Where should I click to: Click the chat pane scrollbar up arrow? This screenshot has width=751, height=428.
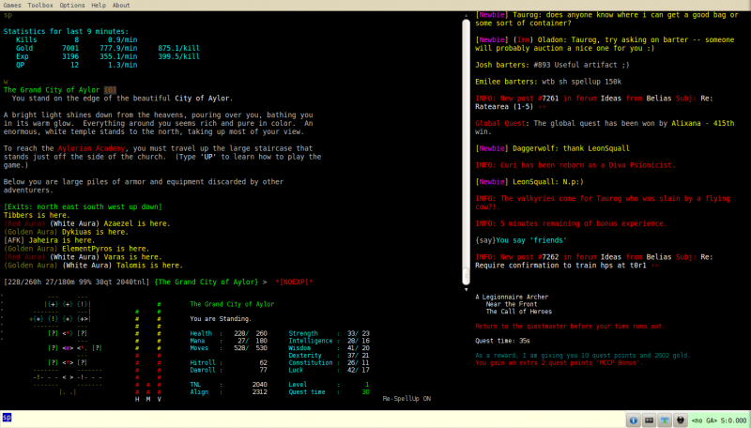(466, 15)
